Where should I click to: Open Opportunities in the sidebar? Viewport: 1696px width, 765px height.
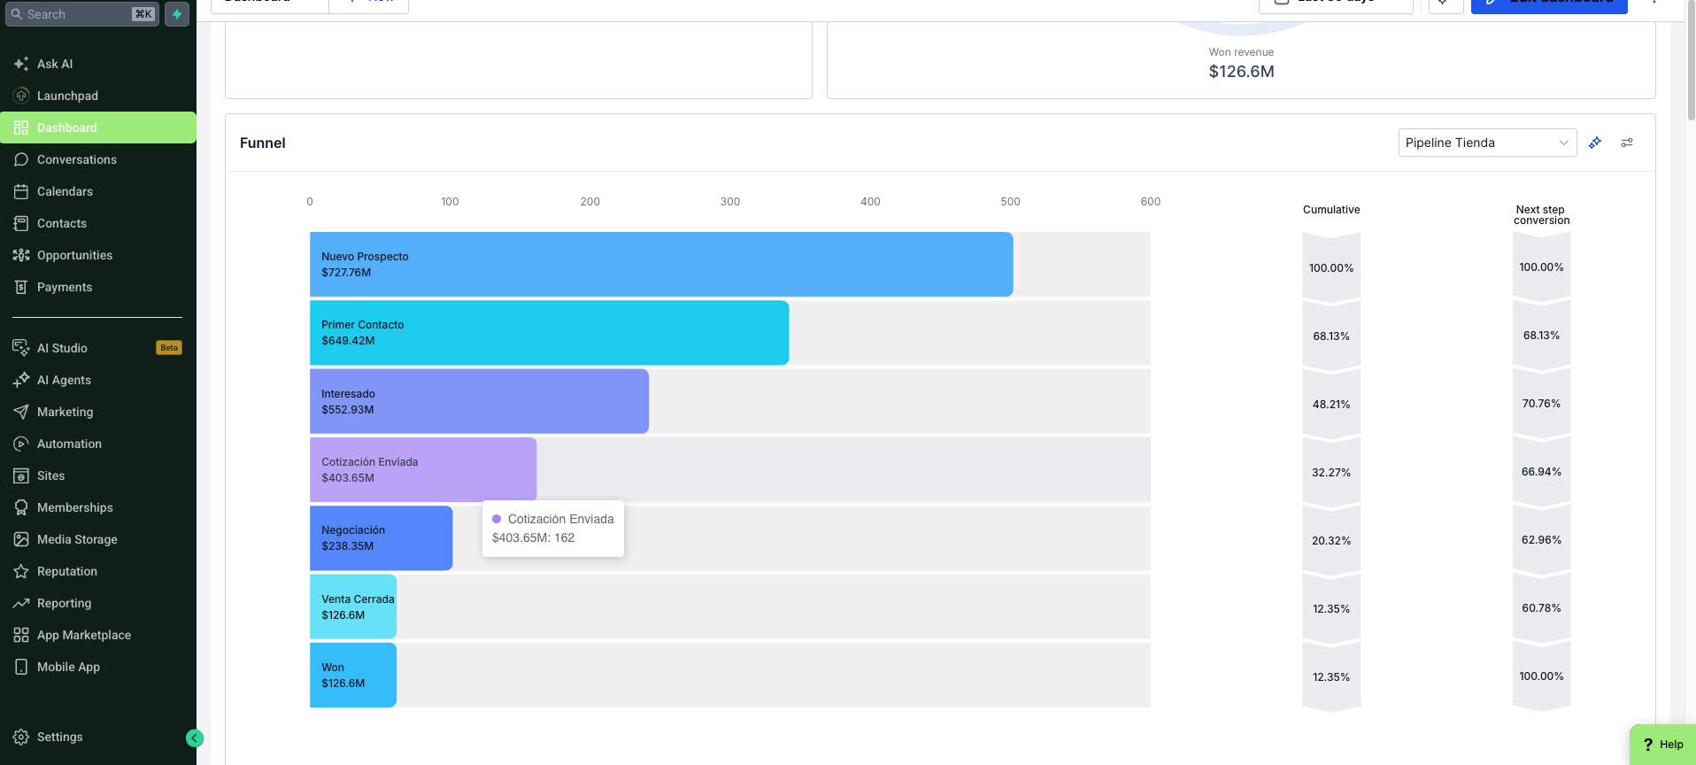97,255
